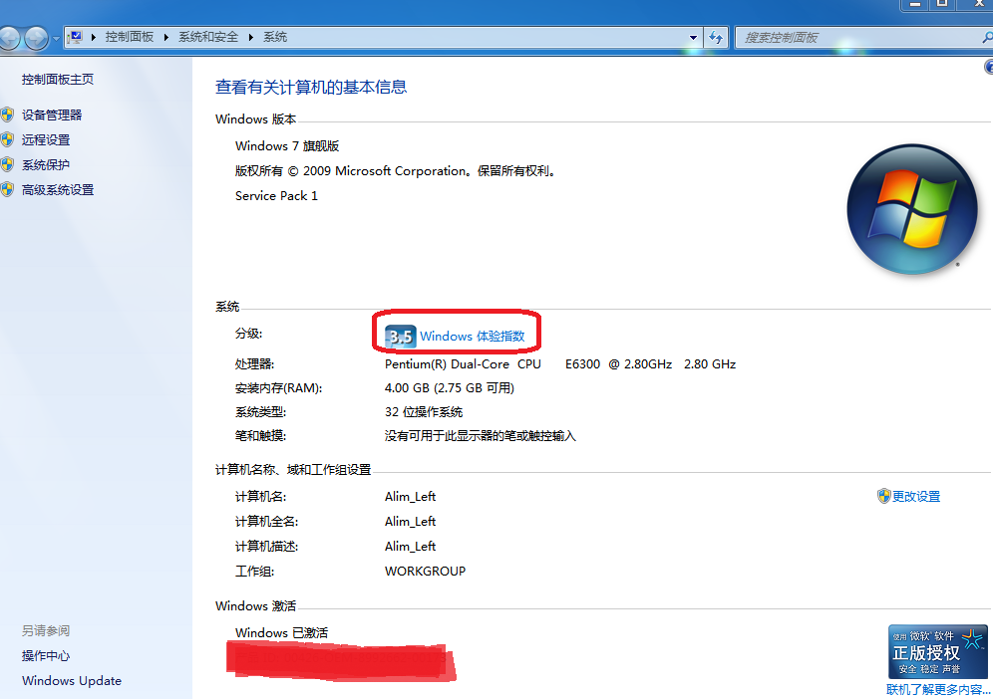Open 远程设置 sidebar link

[46, 139]
